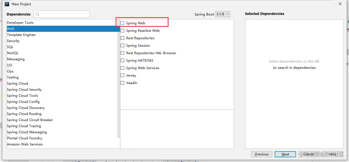The height and width of the screenshot is (162, 349).
Task: Click the Spring HATEOAS label text
Action: 140,61
